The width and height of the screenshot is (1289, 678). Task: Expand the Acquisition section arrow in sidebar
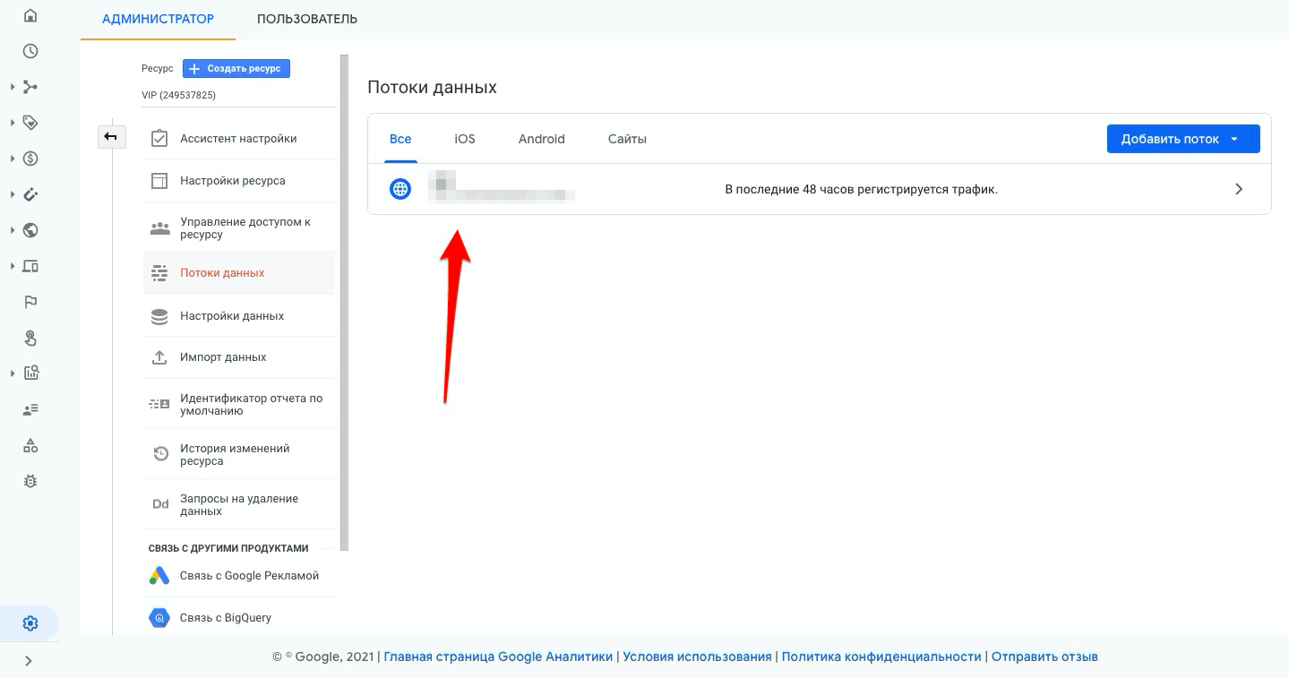(13, 87)
